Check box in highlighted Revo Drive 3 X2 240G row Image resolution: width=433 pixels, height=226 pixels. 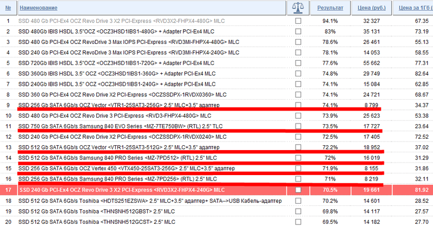(x=298, y=190)
